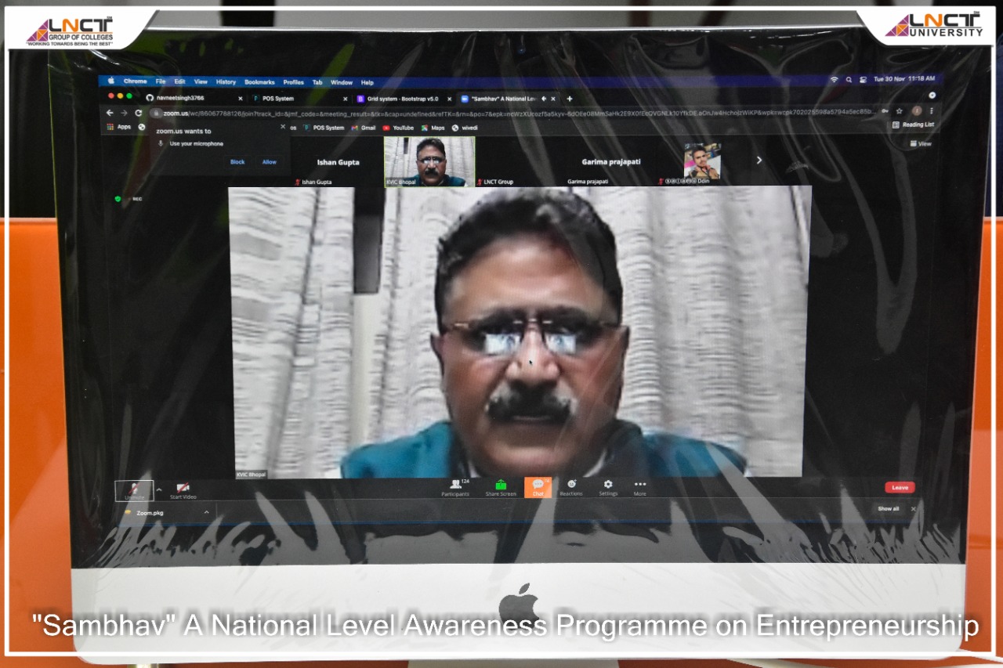The width and height of the screenshot is (1003, 668).
Task: Select Garima prajapati participant tile
Action: tap(611, 162)
